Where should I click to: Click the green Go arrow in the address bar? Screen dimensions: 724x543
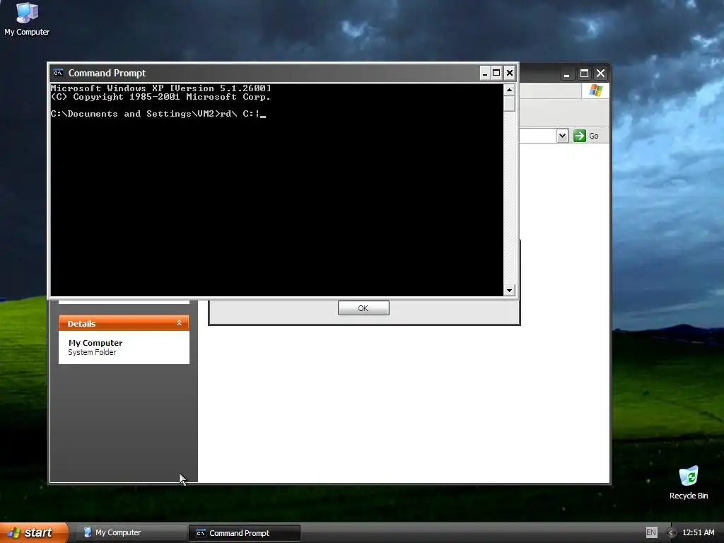580,136
